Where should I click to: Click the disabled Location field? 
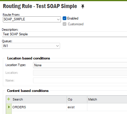tap(80, 73)
